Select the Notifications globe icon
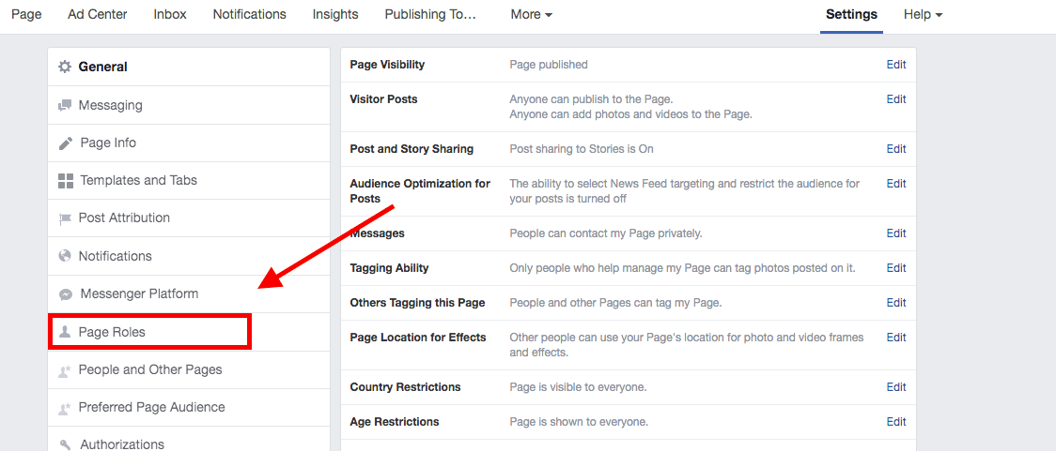Screen dimensions: 1056x451 (65, 256)
